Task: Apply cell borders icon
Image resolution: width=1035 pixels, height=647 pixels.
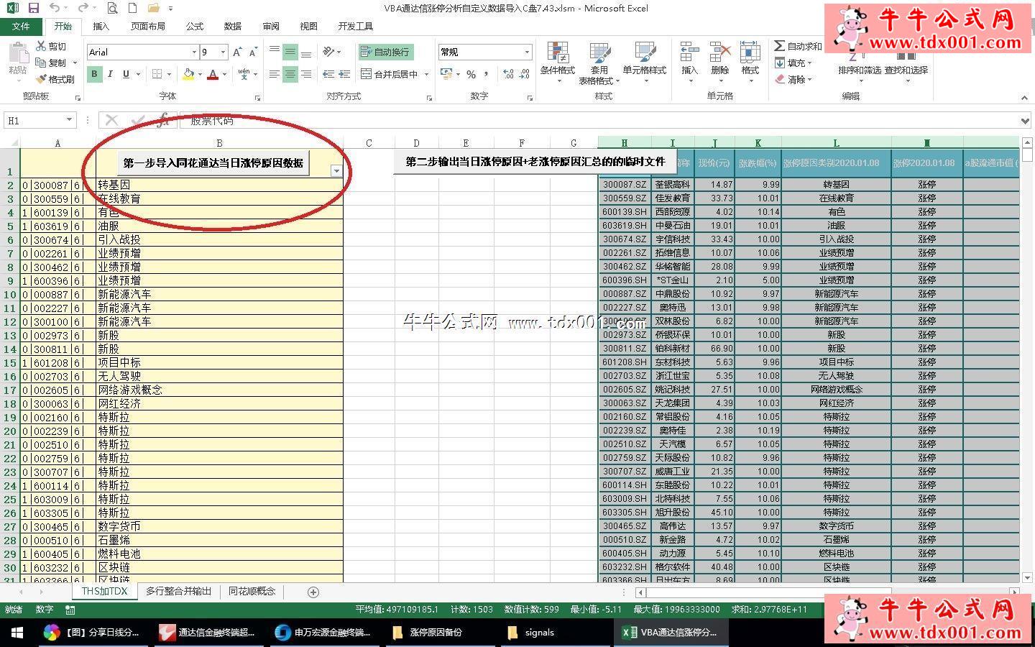Action: [157, 74]
